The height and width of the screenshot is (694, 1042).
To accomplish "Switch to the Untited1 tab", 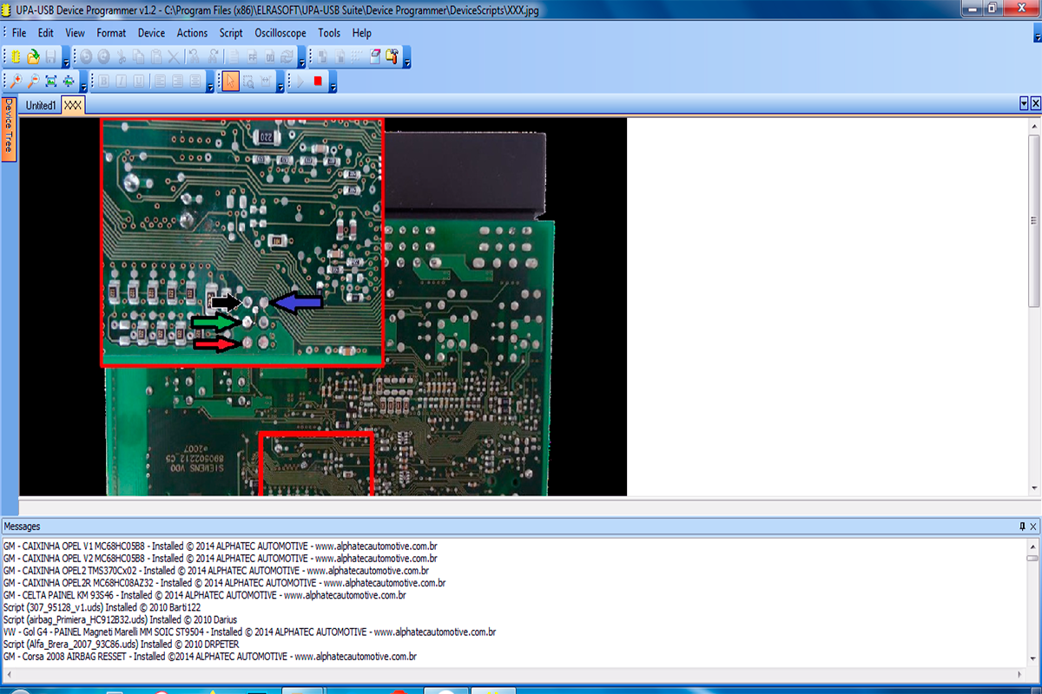I will coord(40,104).
